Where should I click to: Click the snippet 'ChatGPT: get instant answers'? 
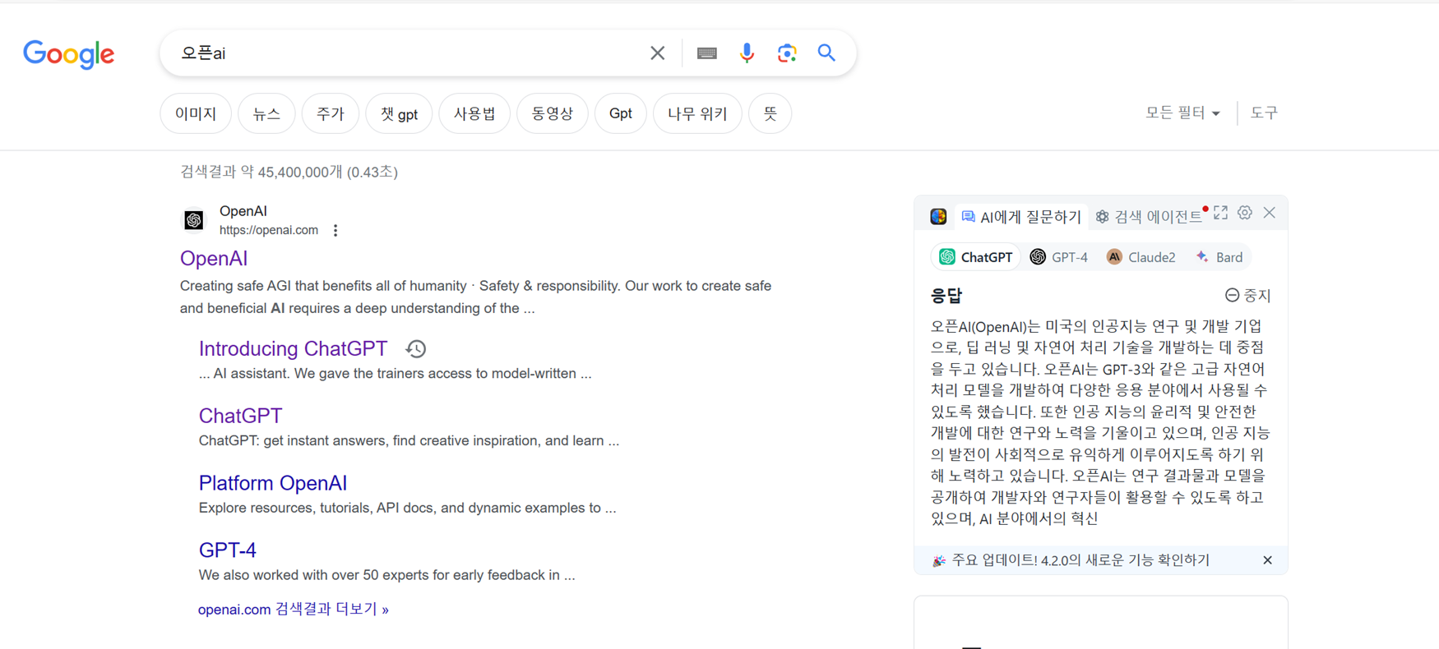pyautogui.click(x=409, y=441)
